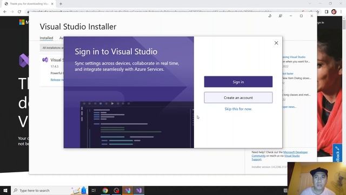Screen dimensions: 346x195
Task: Click the Create an account button
Action: pyautogui.click(x=238, y=97)
